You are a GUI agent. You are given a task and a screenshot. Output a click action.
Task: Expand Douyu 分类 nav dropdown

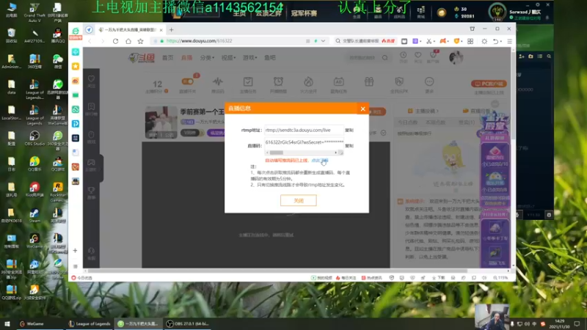207,58
